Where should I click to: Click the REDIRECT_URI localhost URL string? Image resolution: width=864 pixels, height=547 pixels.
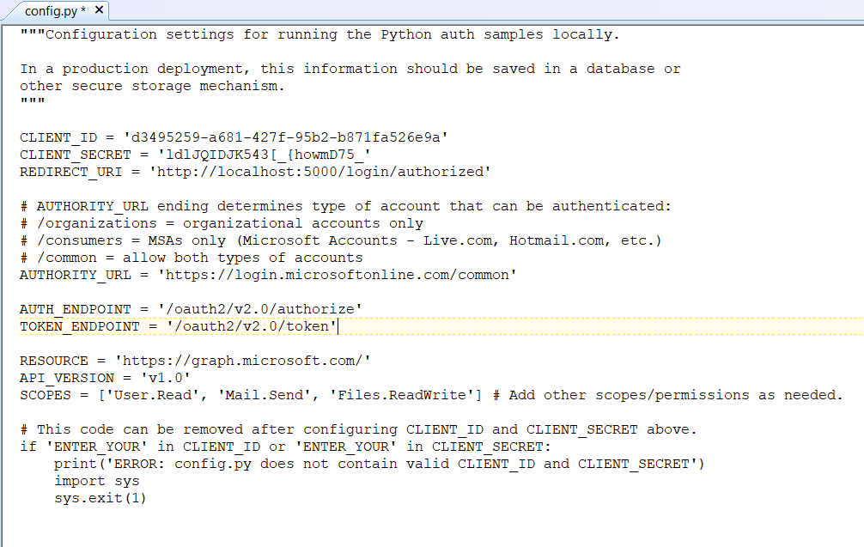click(320, 172)
